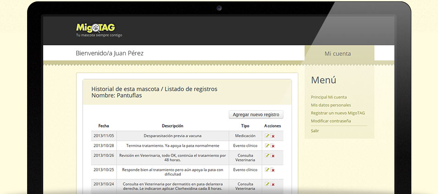Edit the 2013/10/25 Responde bien record
This screenshot has width=438, height=194.
267,170
